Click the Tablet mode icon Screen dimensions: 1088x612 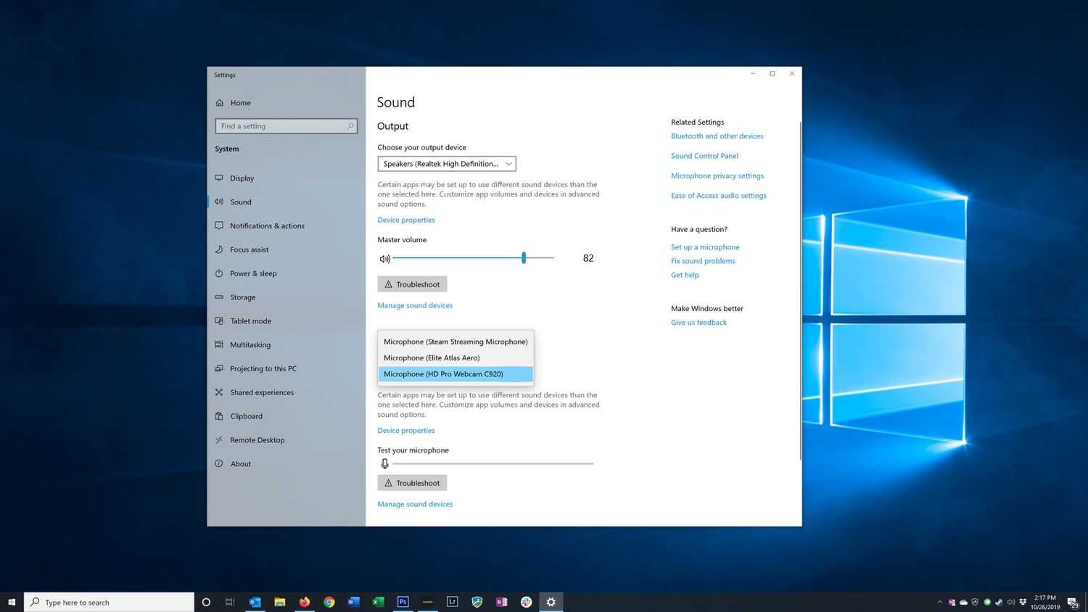click(219, 321)
